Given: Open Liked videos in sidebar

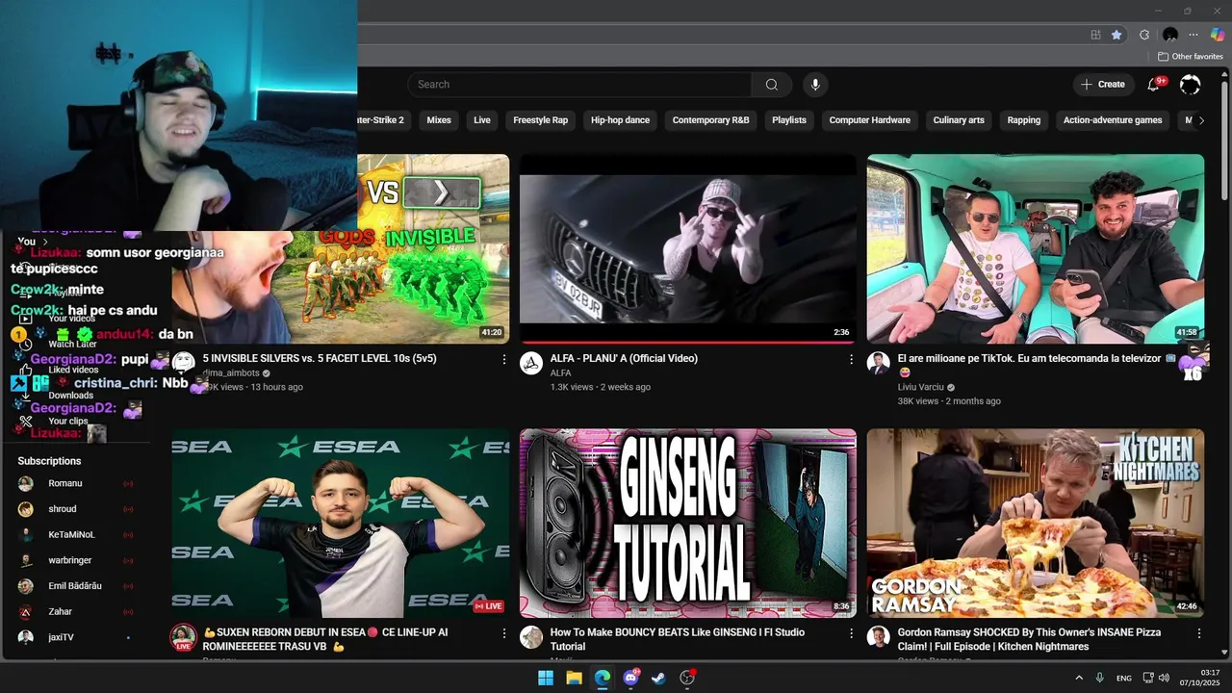Looking at the screenshot, I should [x=73, y=370].
